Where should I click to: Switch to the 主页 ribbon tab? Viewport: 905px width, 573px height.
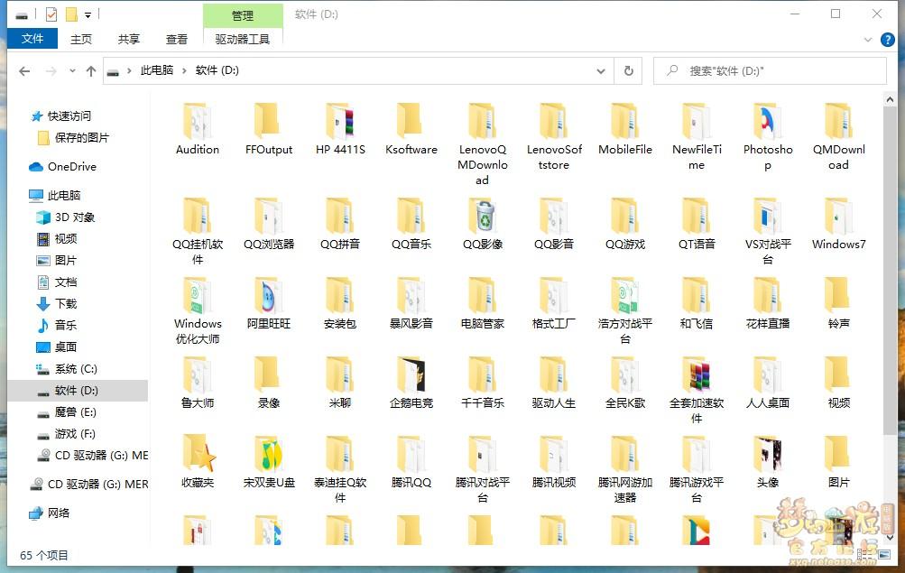click(81, 39)
